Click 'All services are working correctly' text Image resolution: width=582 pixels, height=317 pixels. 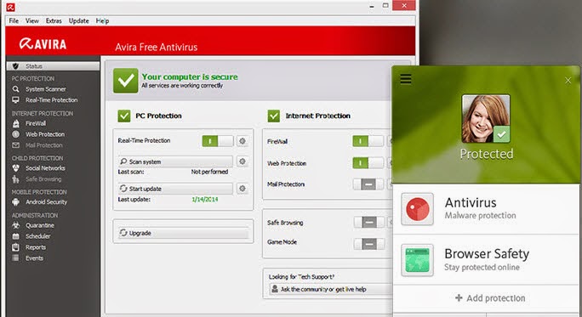(182, 86)
